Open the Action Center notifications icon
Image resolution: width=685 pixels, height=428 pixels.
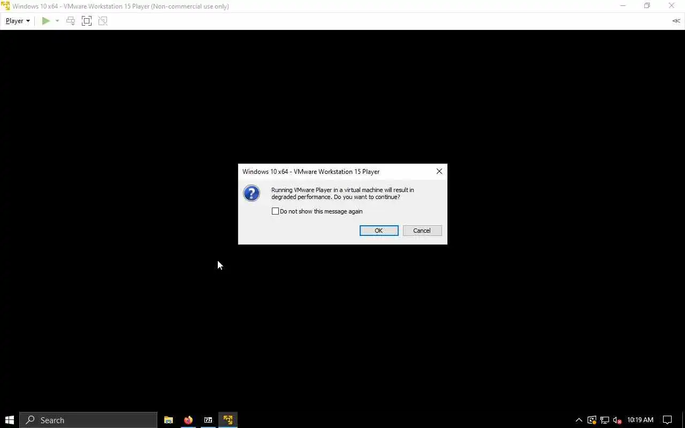pos(667,420)
